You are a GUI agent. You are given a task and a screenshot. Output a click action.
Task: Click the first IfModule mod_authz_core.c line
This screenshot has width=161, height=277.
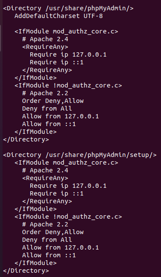tap(66, 31)
